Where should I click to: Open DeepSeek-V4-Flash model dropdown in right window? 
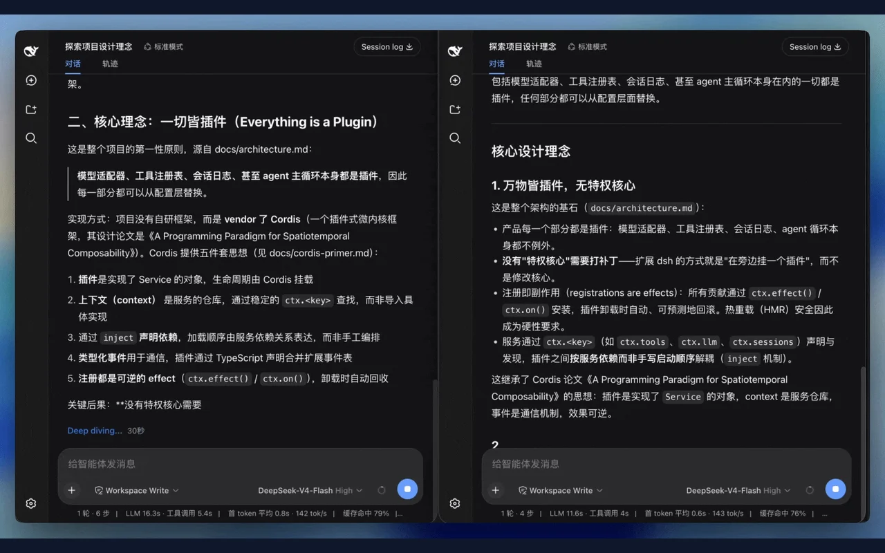point(738,490)
